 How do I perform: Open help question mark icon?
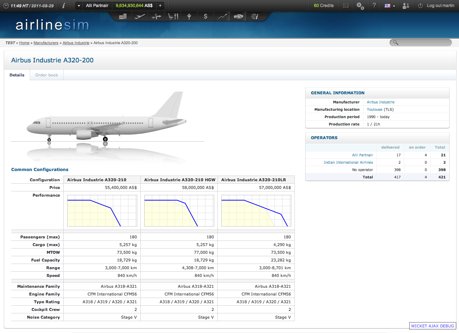[374, 6]
